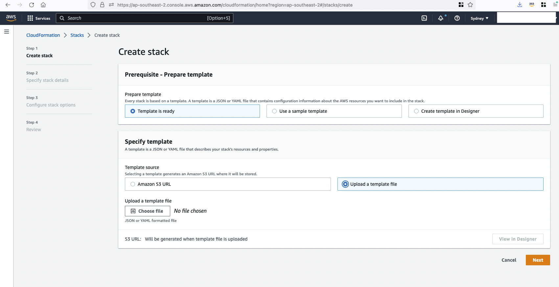
Task: Open the help question mark menu
Action: pos(457,18)
